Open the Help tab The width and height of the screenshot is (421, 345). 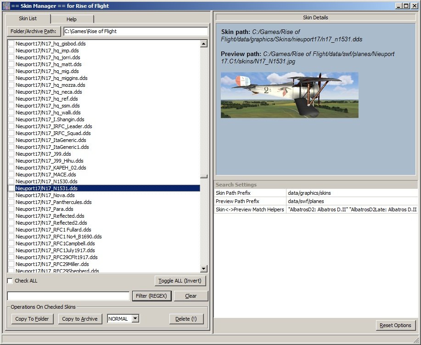pos(72,19)
